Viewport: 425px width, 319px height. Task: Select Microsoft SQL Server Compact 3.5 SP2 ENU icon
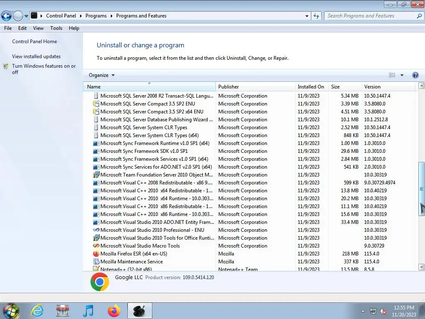[96, 103]
